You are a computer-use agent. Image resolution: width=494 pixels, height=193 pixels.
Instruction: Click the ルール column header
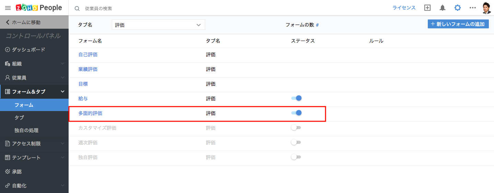[376, 41]
